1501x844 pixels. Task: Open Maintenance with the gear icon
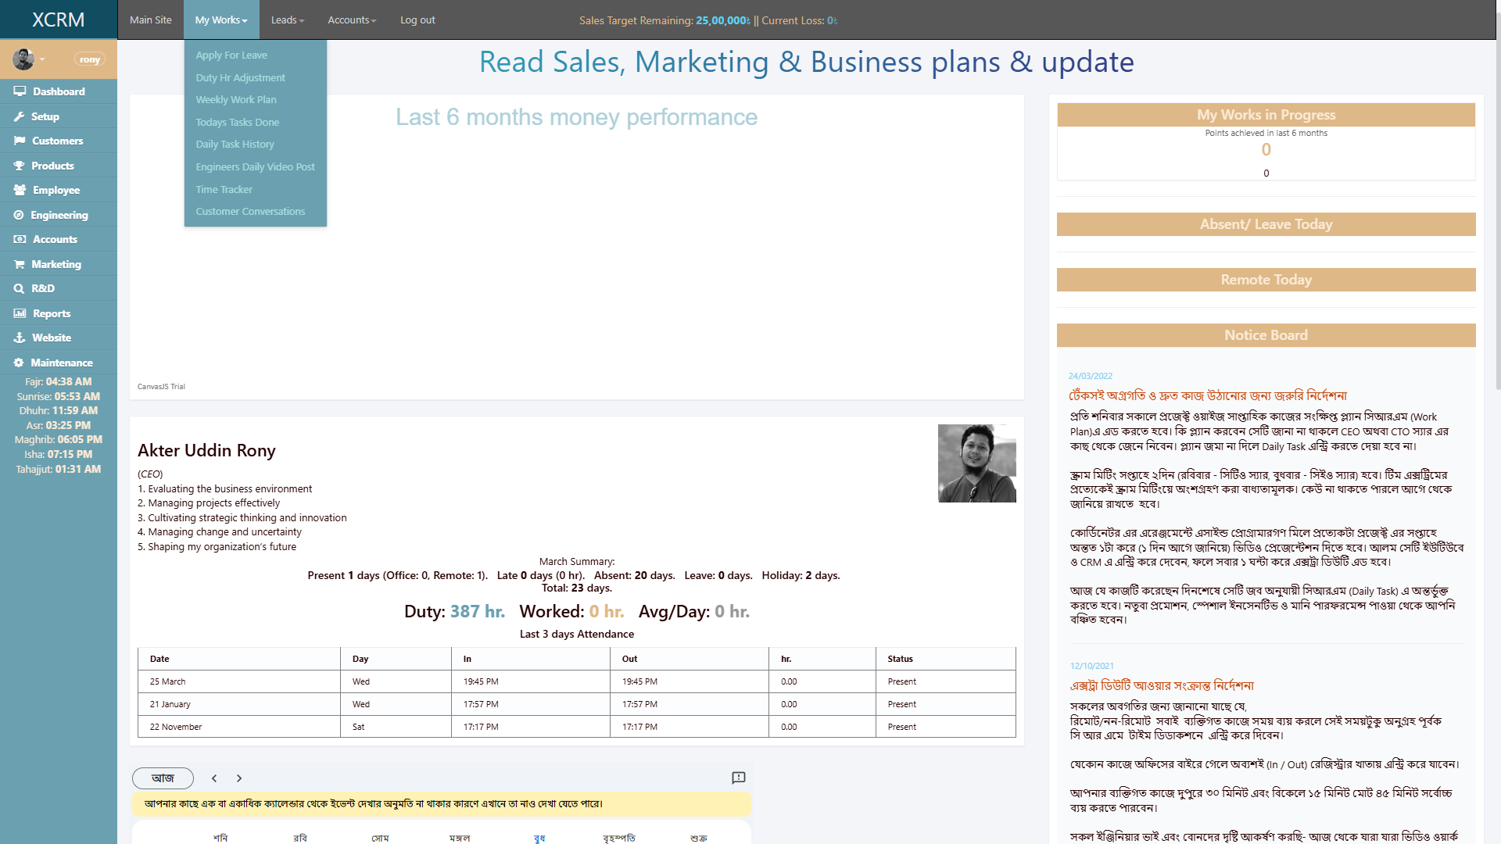point(20,362)
